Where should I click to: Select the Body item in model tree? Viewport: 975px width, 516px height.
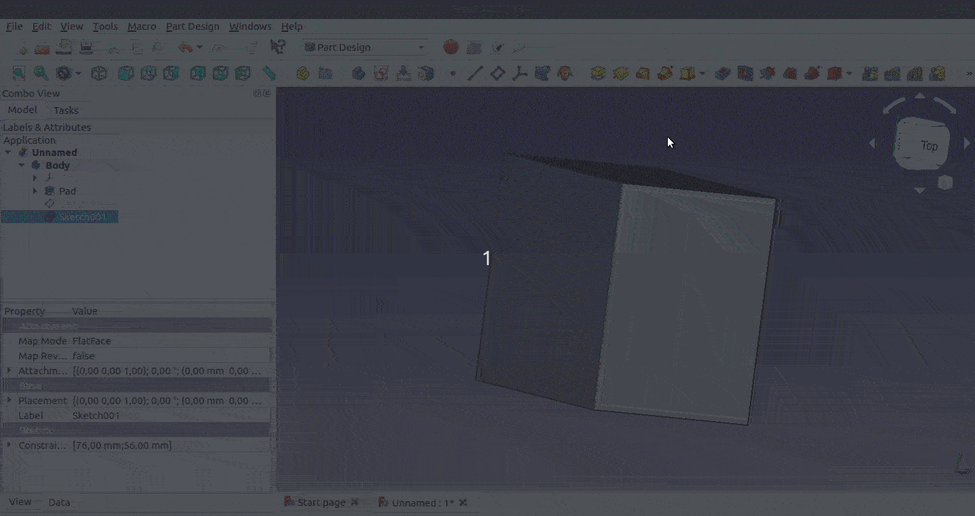point(58,165)
